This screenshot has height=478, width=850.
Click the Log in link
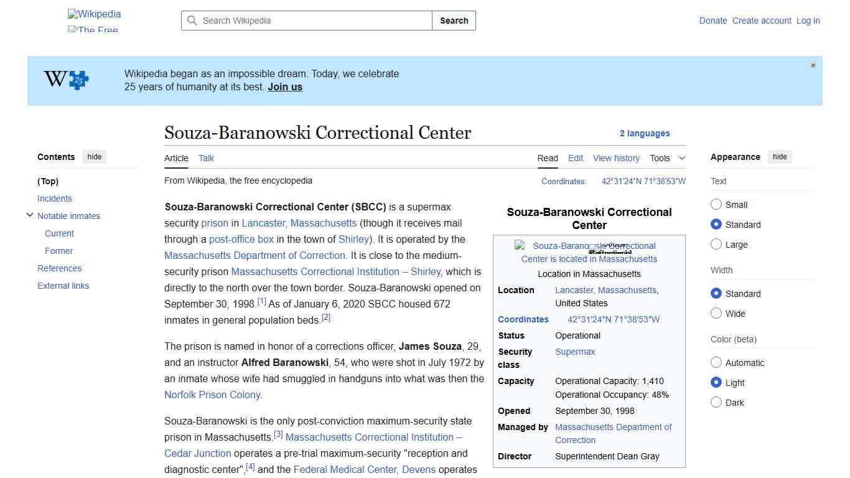[808, 21]
